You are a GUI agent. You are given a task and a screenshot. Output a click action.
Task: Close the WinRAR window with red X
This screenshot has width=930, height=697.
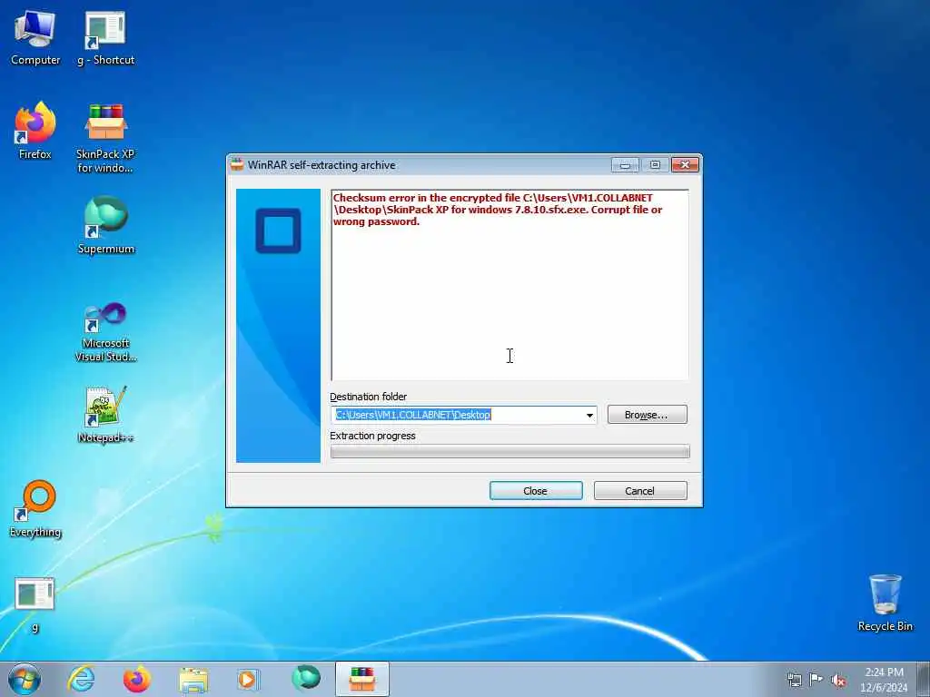(685, 165)
